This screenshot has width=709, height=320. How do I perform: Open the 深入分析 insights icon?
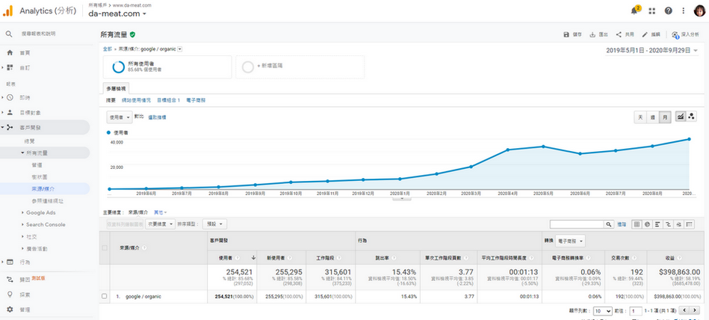[675, 35]
